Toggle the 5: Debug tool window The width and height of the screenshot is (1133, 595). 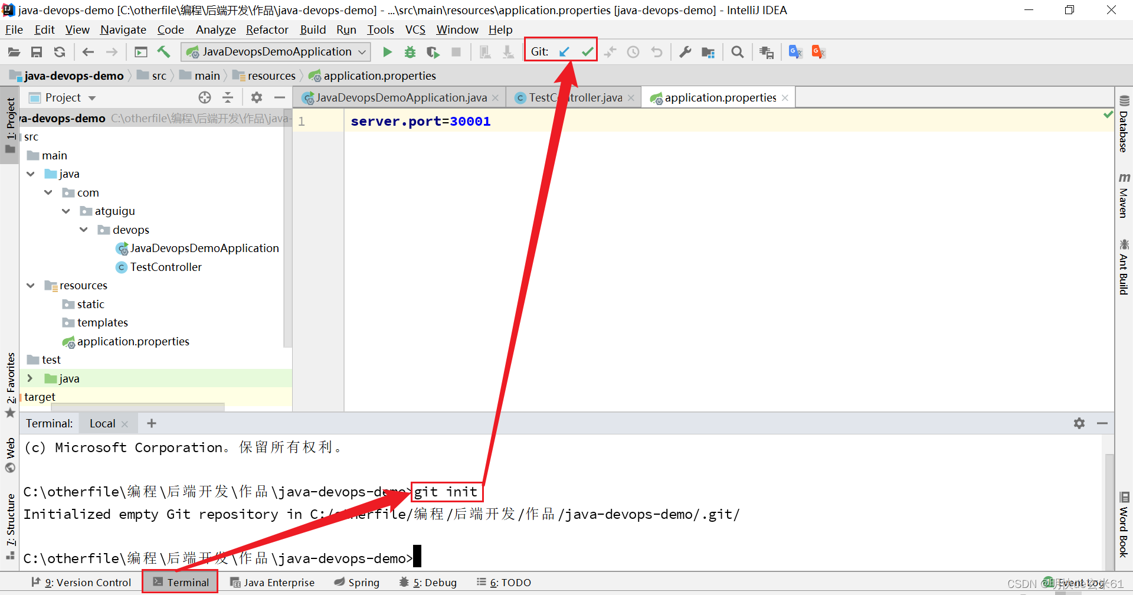pos(428,583)
